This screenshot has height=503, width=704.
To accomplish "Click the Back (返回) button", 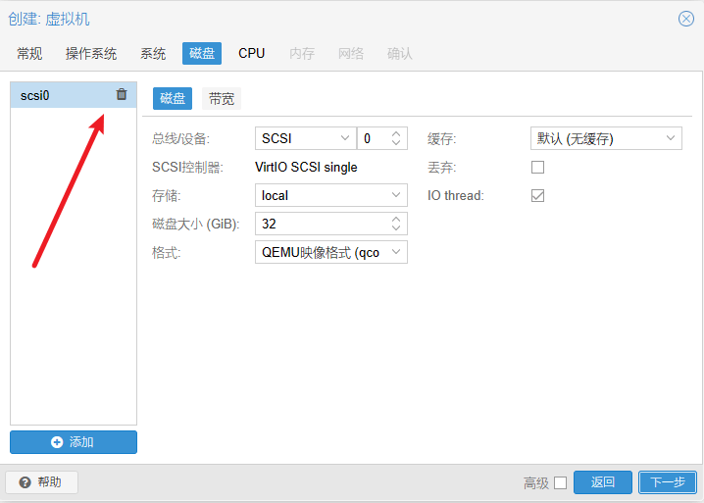I will (603, 482).
